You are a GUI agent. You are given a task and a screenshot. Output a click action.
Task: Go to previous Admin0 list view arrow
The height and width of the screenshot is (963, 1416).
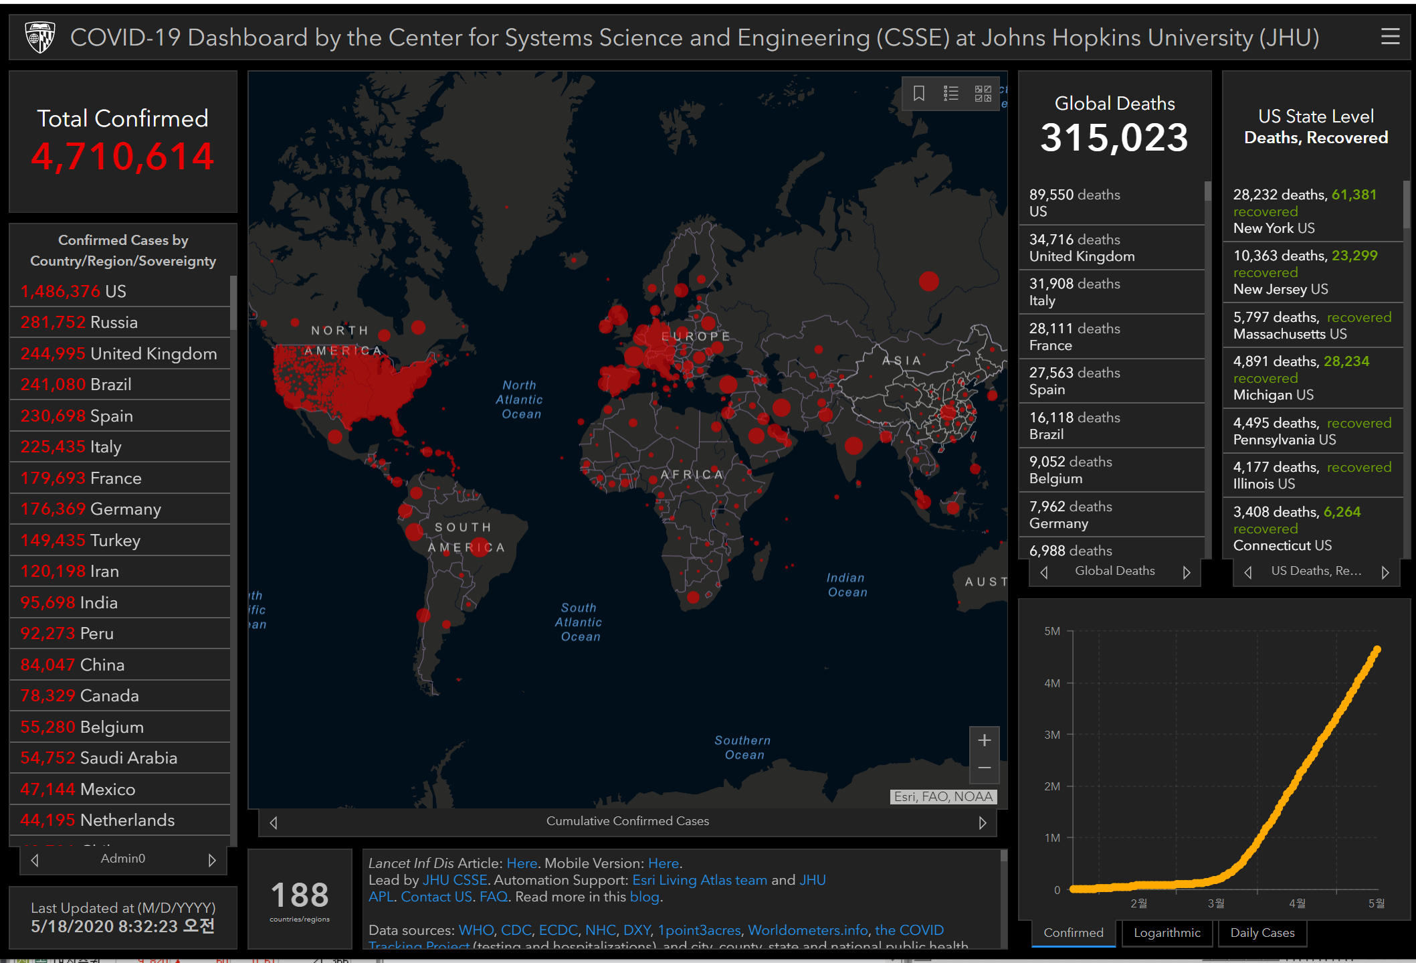(35, 860)
